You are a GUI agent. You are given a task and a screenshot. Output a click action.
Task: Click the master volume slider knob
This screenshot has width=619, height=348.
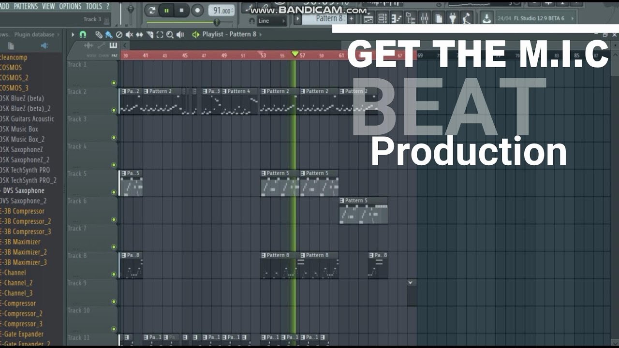coord(130,9)
